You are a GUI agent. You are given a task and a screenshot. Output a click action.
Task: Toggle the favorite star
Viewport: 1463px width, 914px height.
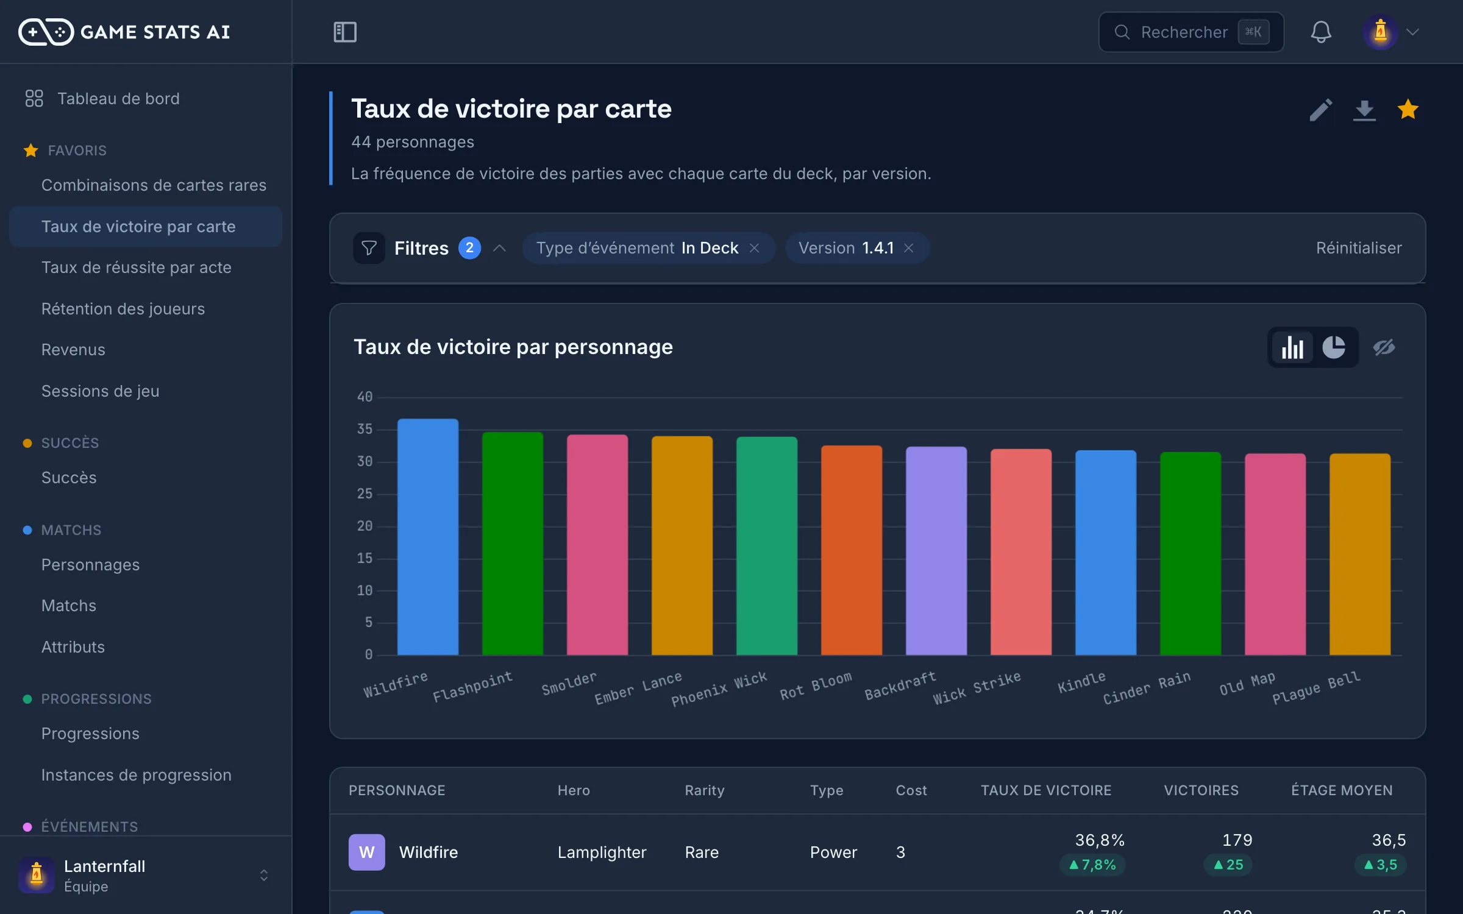1408,110
